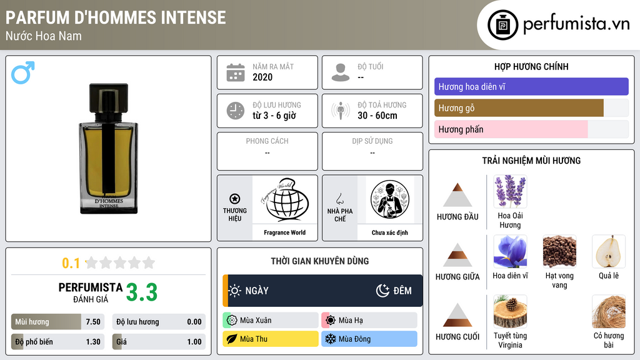
Task: Click the moon icon beside Đêm
Action: (382, 291)
